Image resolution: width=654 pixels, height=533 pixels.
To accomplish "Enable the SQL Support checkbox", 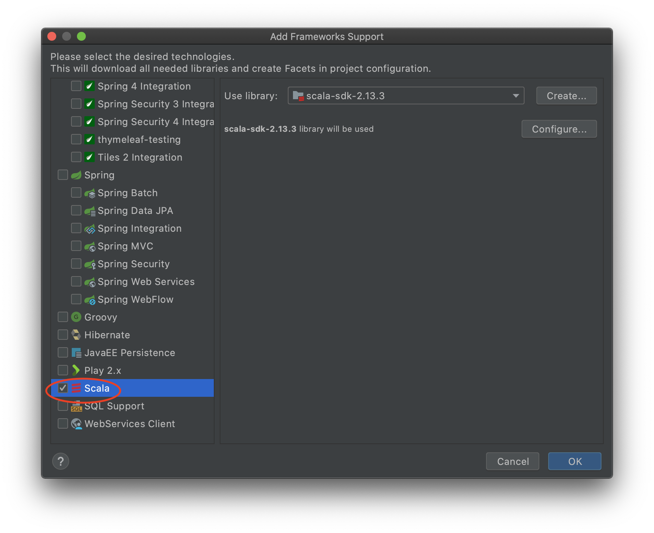I will tap(63, 406).
